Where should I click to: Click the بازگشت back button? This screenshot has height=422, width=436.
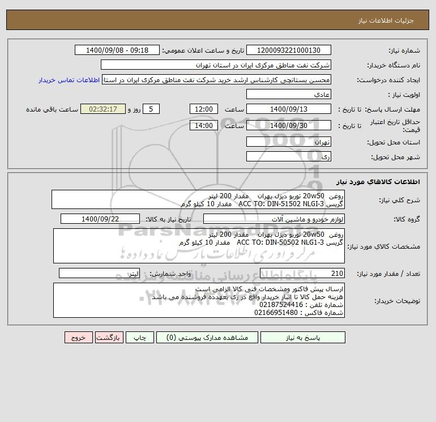[x=109, y=338]
